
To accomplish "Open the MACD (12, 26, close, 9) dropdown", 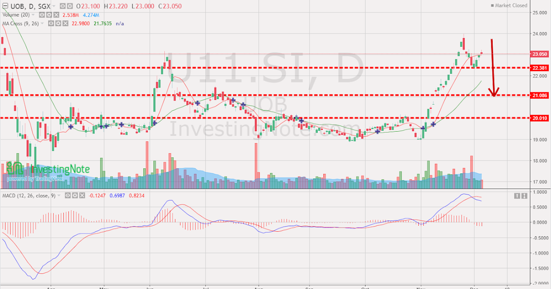I will click(59, 195).
